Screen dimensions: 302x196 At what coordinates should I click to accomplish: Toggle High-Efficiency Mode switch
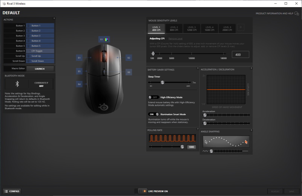pos(153,97)
